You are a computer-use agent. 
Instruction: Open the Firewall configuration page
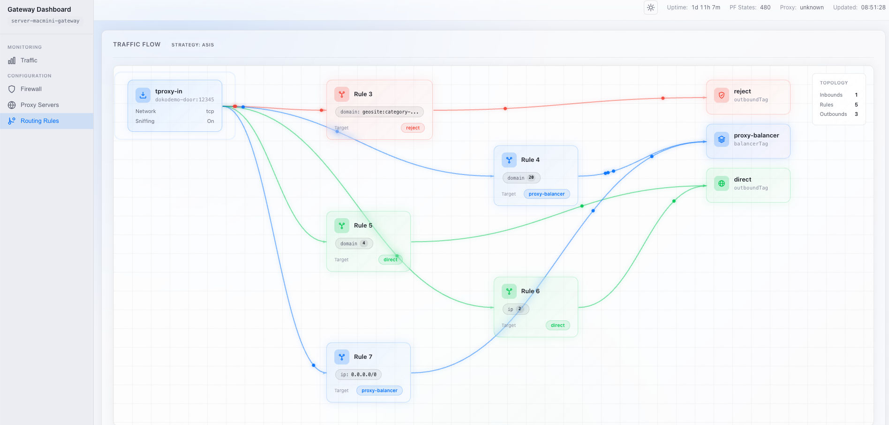tap(31, 89)
